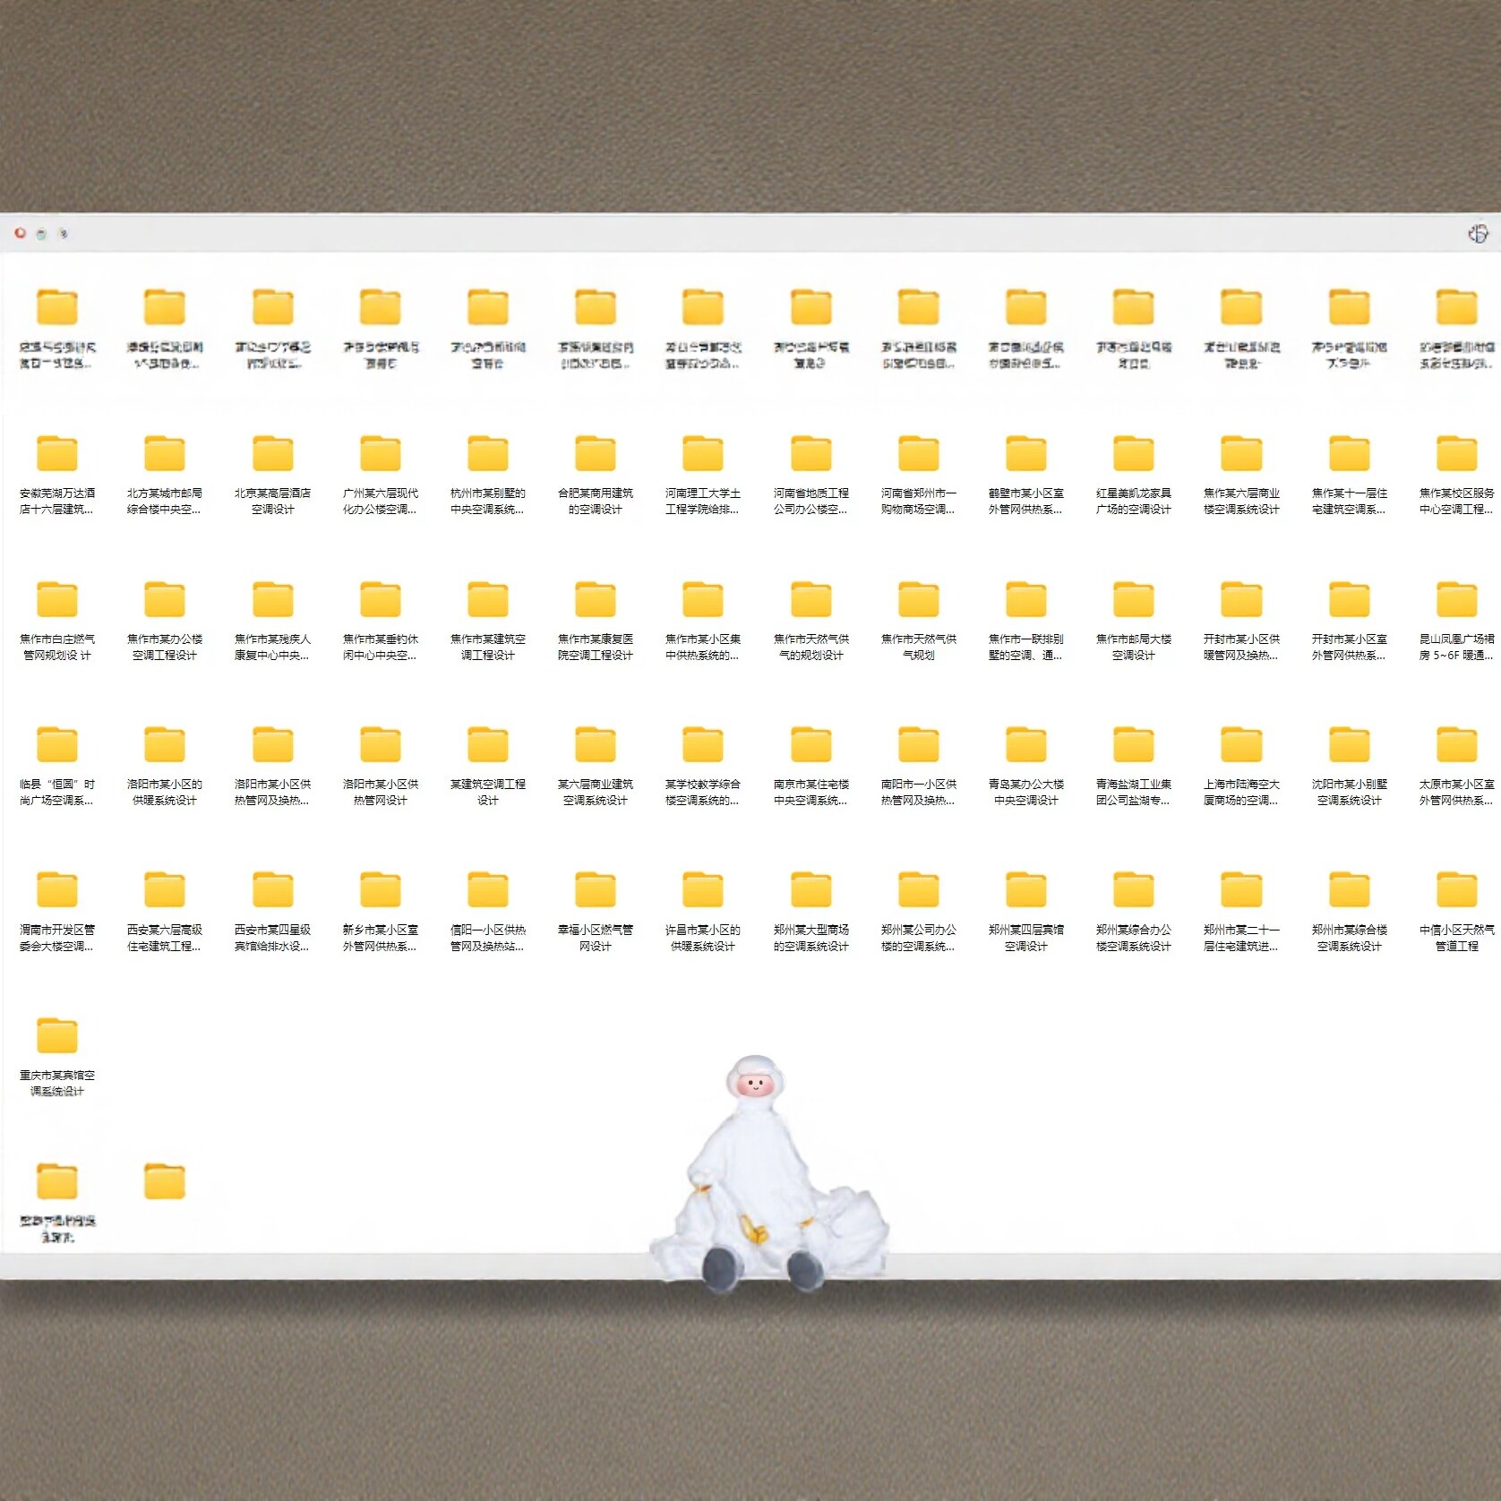Select folder 红星美凯龙家具广场的空调设计
The height and width of the screenshot is (1501, 1501).
1134,454
